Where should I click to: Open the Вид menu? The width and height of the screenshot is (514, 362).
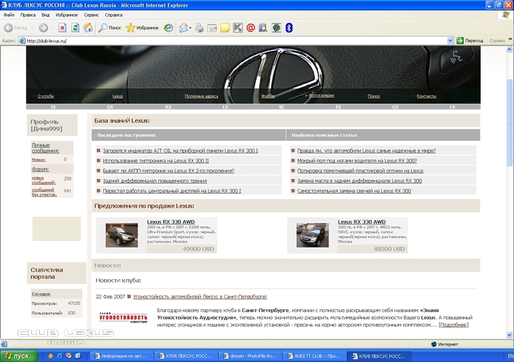(46, 15)
